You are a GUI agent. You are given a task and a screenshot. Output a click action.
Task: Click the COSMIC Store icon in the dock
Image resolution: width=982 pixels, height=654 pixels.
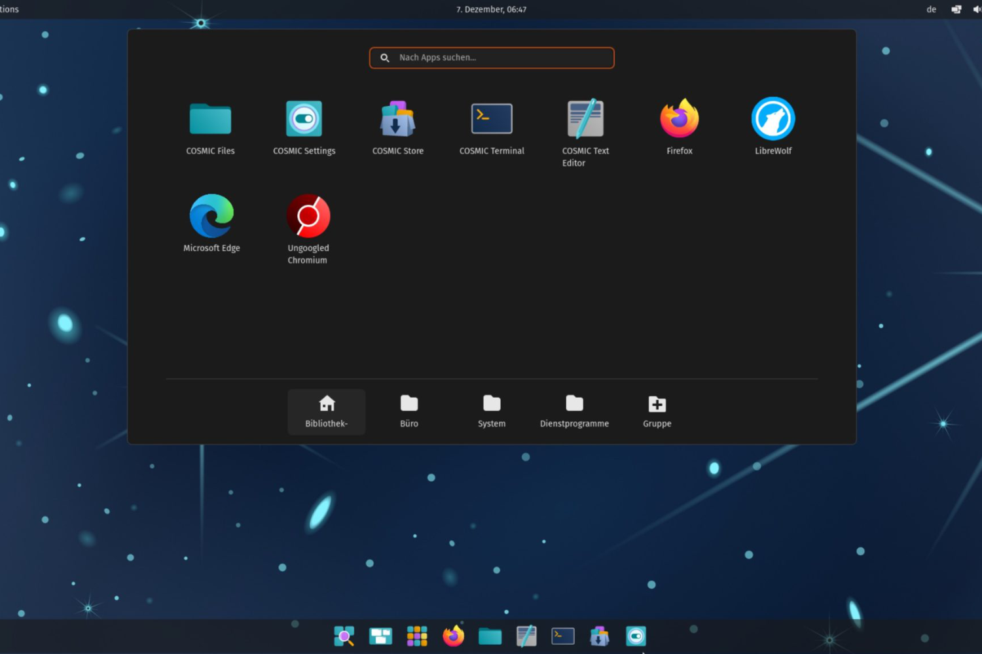[599, 636]
